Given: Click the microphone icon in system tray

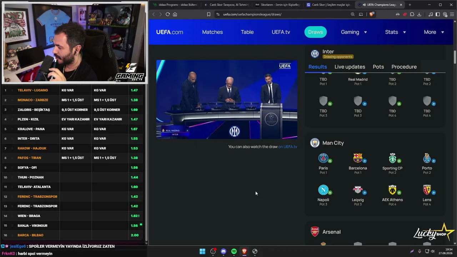Looking at the screenshot, I should (x=420, y=251).
